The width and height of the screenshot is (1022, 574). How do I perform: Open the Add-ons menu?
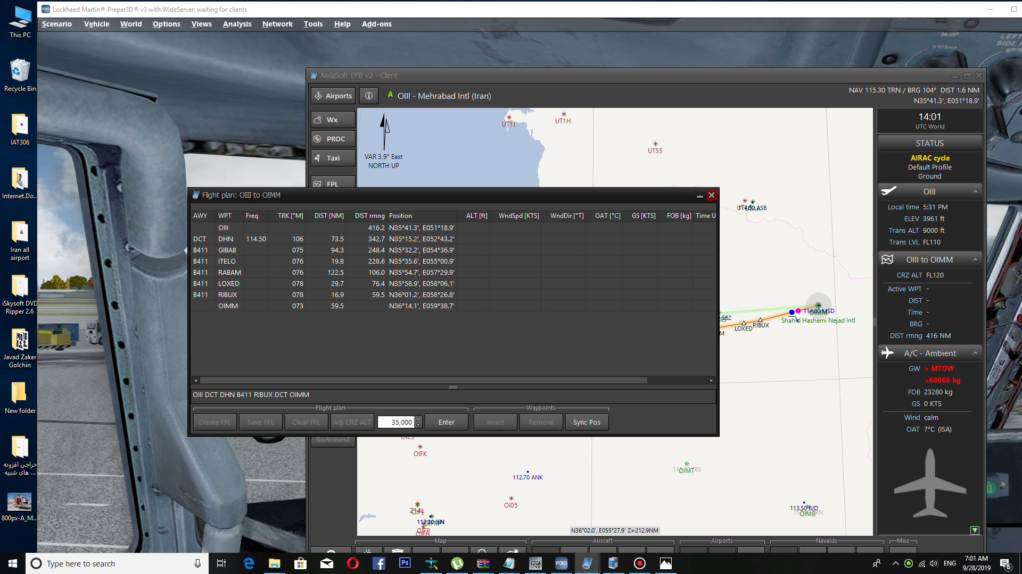(x=377, y=24)
